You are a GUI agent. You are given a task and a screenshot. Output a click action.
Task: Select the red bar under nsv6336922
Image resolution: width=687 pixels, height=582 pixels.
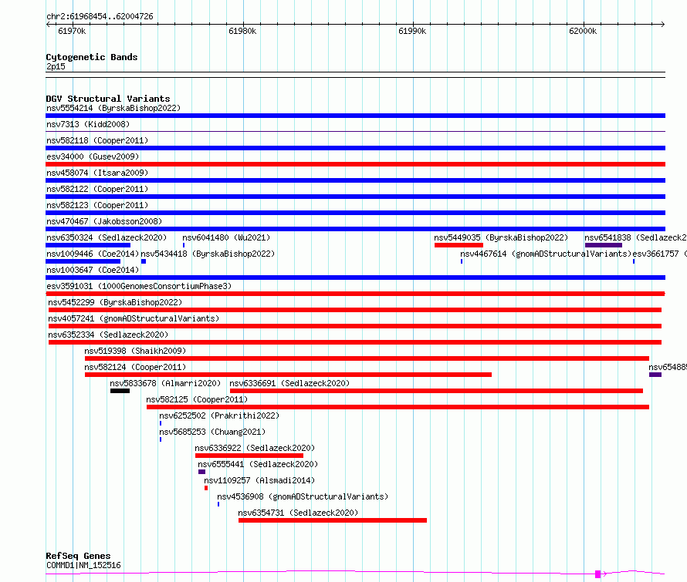point(249,456)
